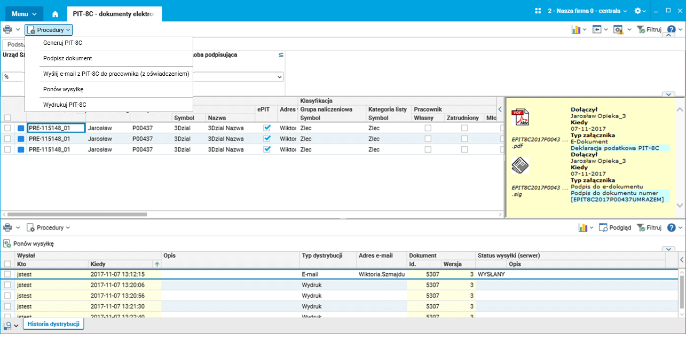This screenshot has width=686, height=348.
Task: Open the lower panel Procedury dropdown
Action: click(x=49, y=228)
